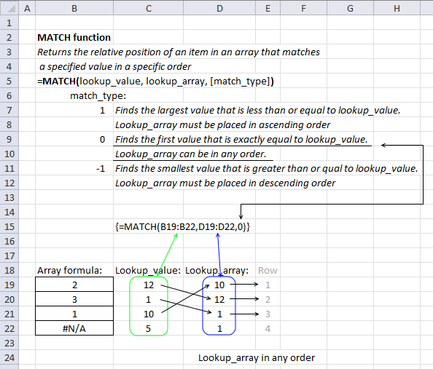Click lookup value 1 in cell C20
The width and height of the screenshot is (433, 369).
coord(148,300)
